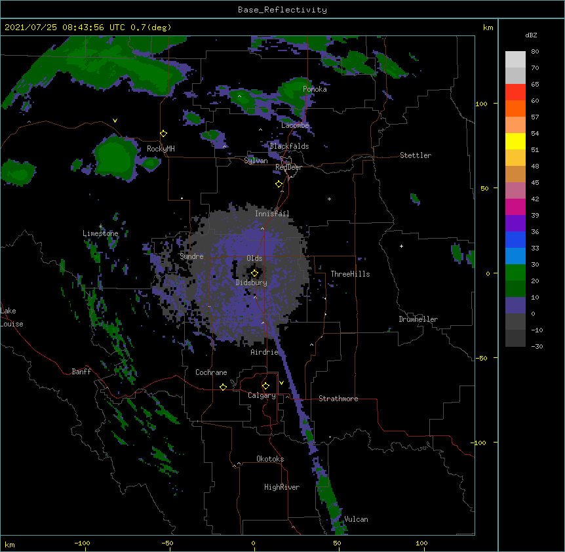Click the RedDeer city label
This screenshot has width=565, height=552.
(x=288, y=167)
